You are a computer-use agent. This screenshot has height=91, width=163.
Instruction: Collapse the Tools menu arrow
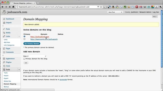pos(19,70)
